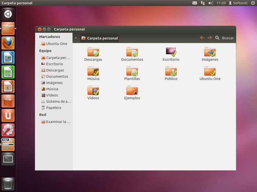The width and height of the screenshot is (257, 192).
Task: Open the volume indicator in top panel
Action: [x=211, y=3]
